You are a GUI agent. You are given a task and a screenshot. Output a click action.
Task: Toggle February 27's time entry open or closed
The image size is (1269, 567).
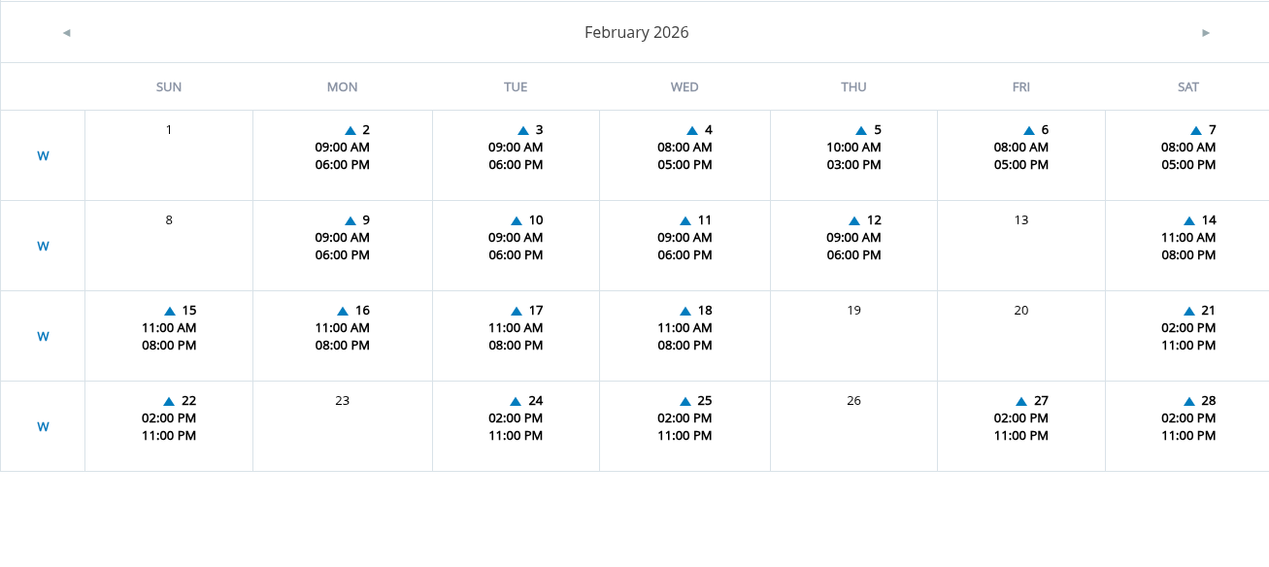1020,400
